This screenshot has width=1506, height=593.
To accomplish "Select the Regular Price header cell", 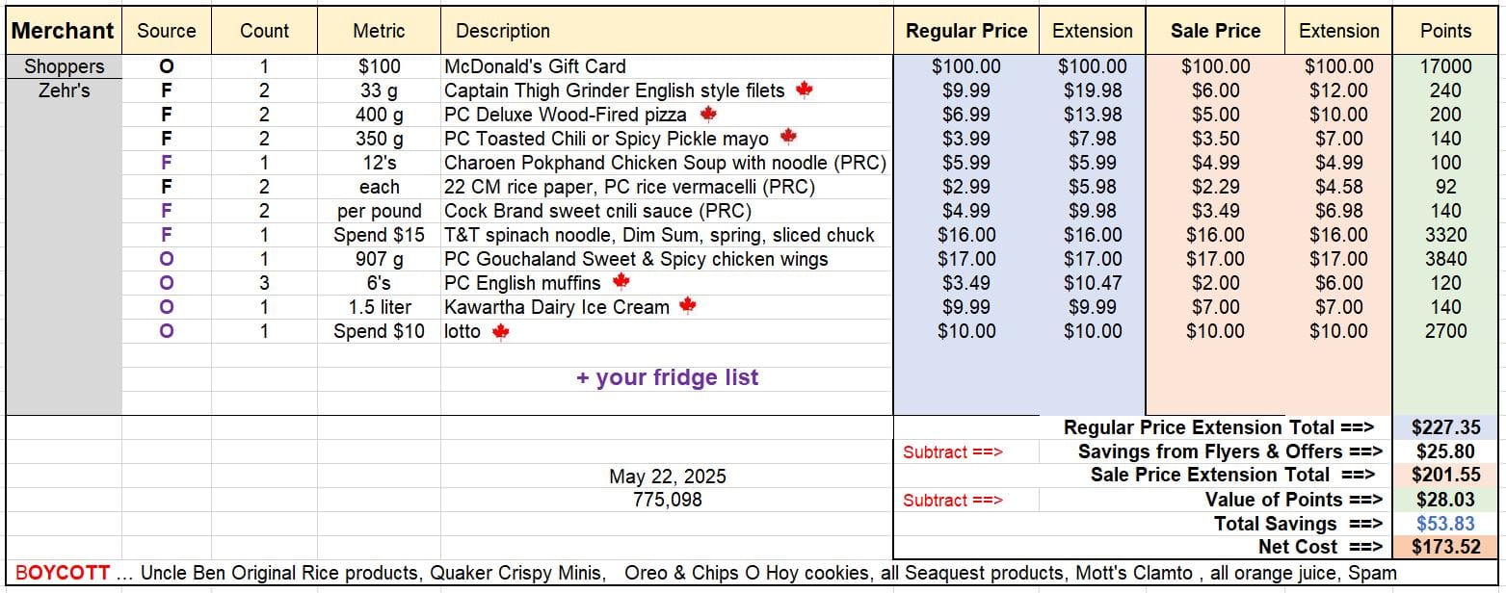I will pos(966,31).
